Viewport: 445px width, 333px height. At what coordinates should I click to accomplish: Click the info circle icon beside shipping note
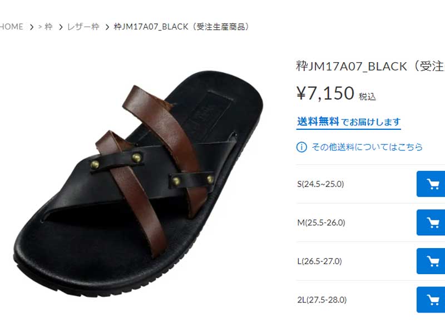[x=301, y=147]
